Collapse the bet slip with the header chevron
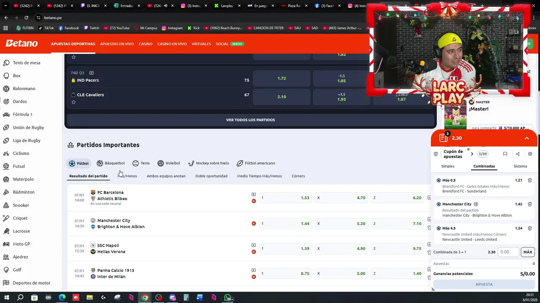This screenshot has width=540, height=303. click(526, 138)
